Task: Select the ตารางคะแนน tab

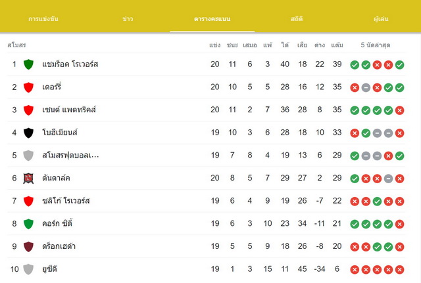Action: [212, 19]
